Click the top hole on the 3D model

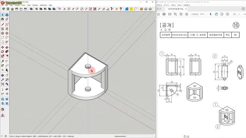pyautogui.click(x=88, y=66)
